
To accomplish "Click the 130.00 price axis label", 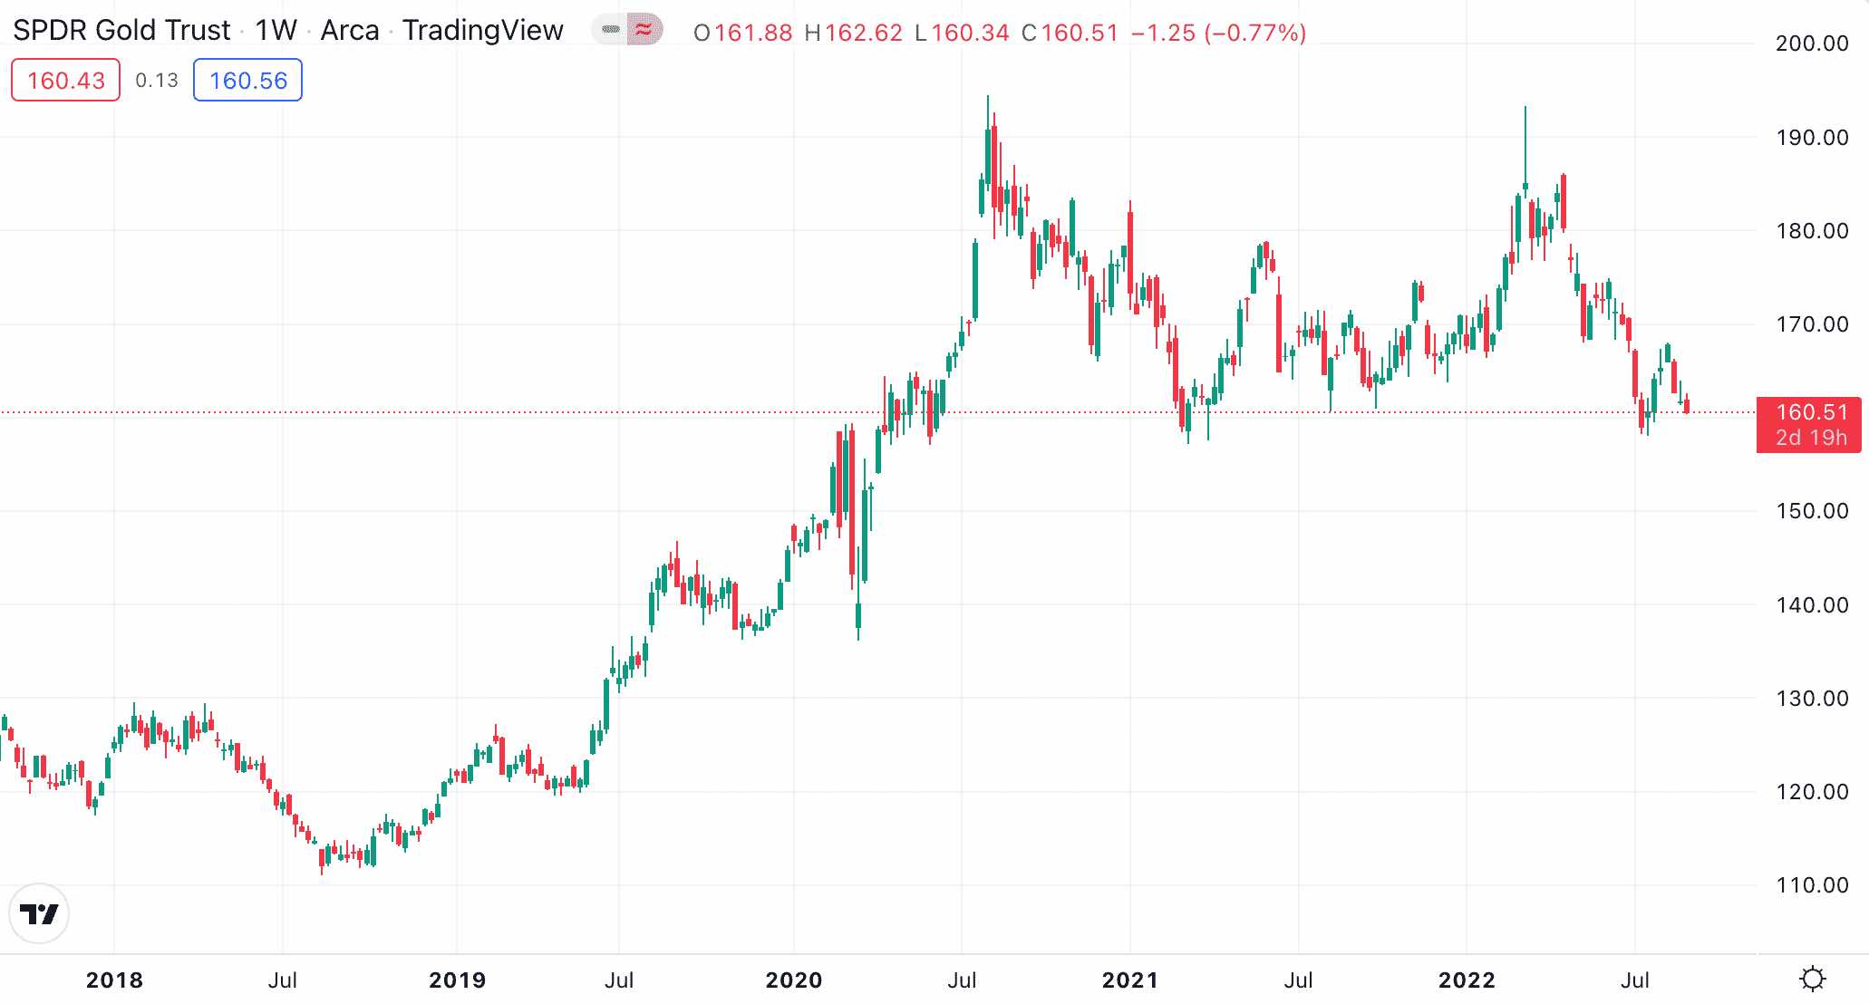I will [1812, 699].
